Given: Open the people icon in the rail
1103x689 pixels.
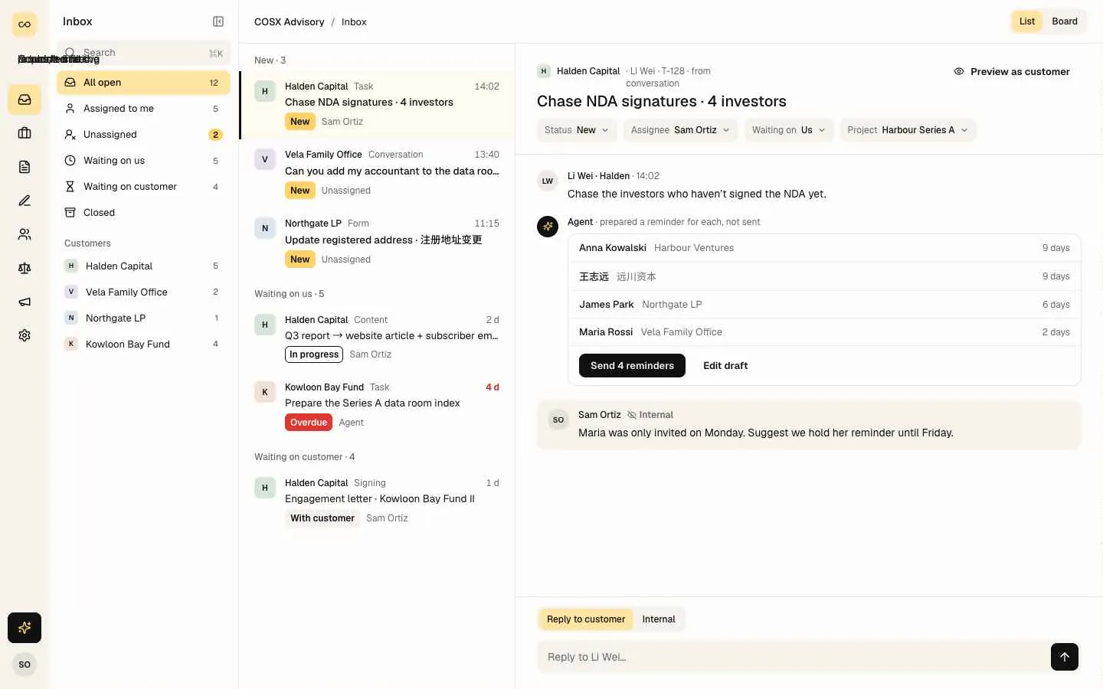Looking at the screenshot, I should coord(25,234).
